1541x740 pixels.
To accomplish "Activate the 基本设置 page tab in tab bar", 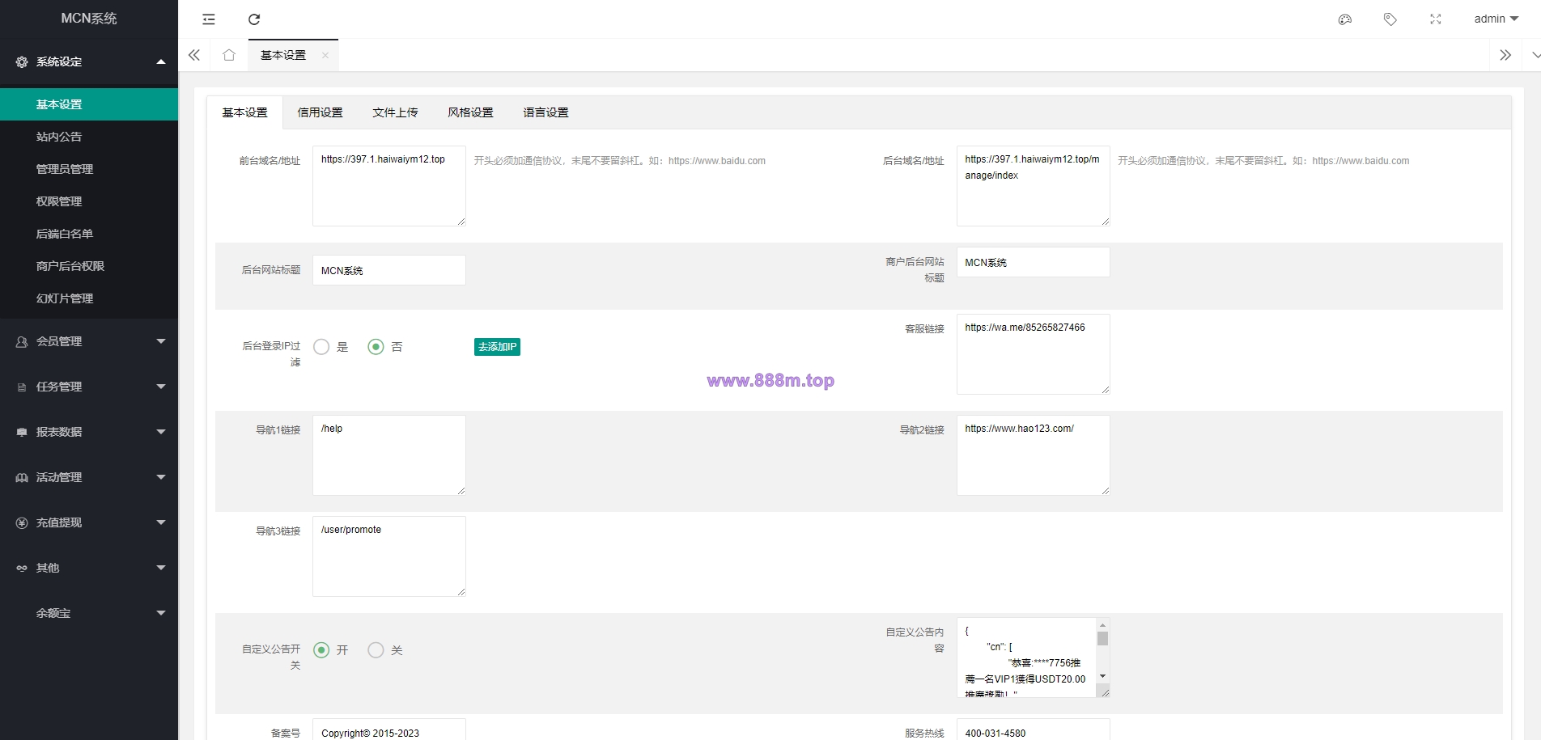I will pos(283,55).
